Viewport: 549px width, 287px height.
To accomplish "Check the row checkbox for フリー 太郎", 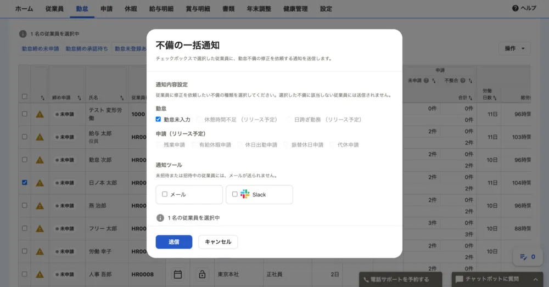I will pyautogui.click(x=25, y=228).
